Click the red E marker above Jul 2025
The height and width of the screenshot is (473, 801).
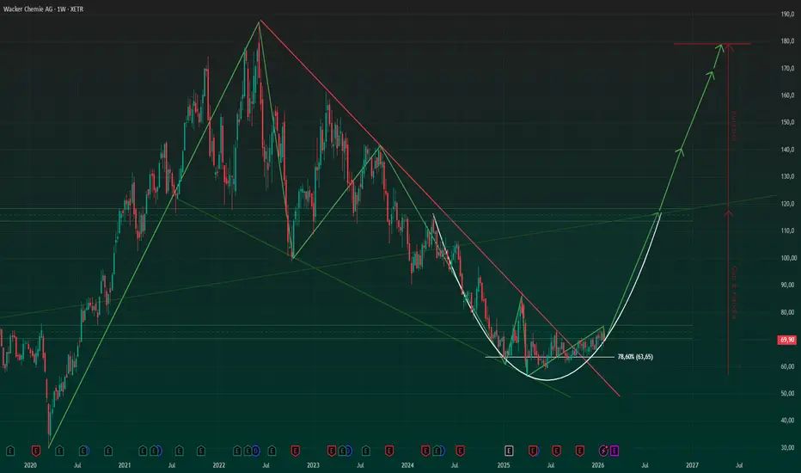point(556,451)
